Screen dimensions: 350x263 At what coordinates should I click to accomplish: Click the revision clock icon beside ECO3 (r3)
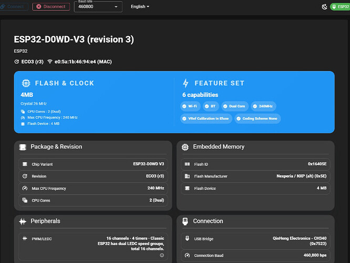(16, 62)
